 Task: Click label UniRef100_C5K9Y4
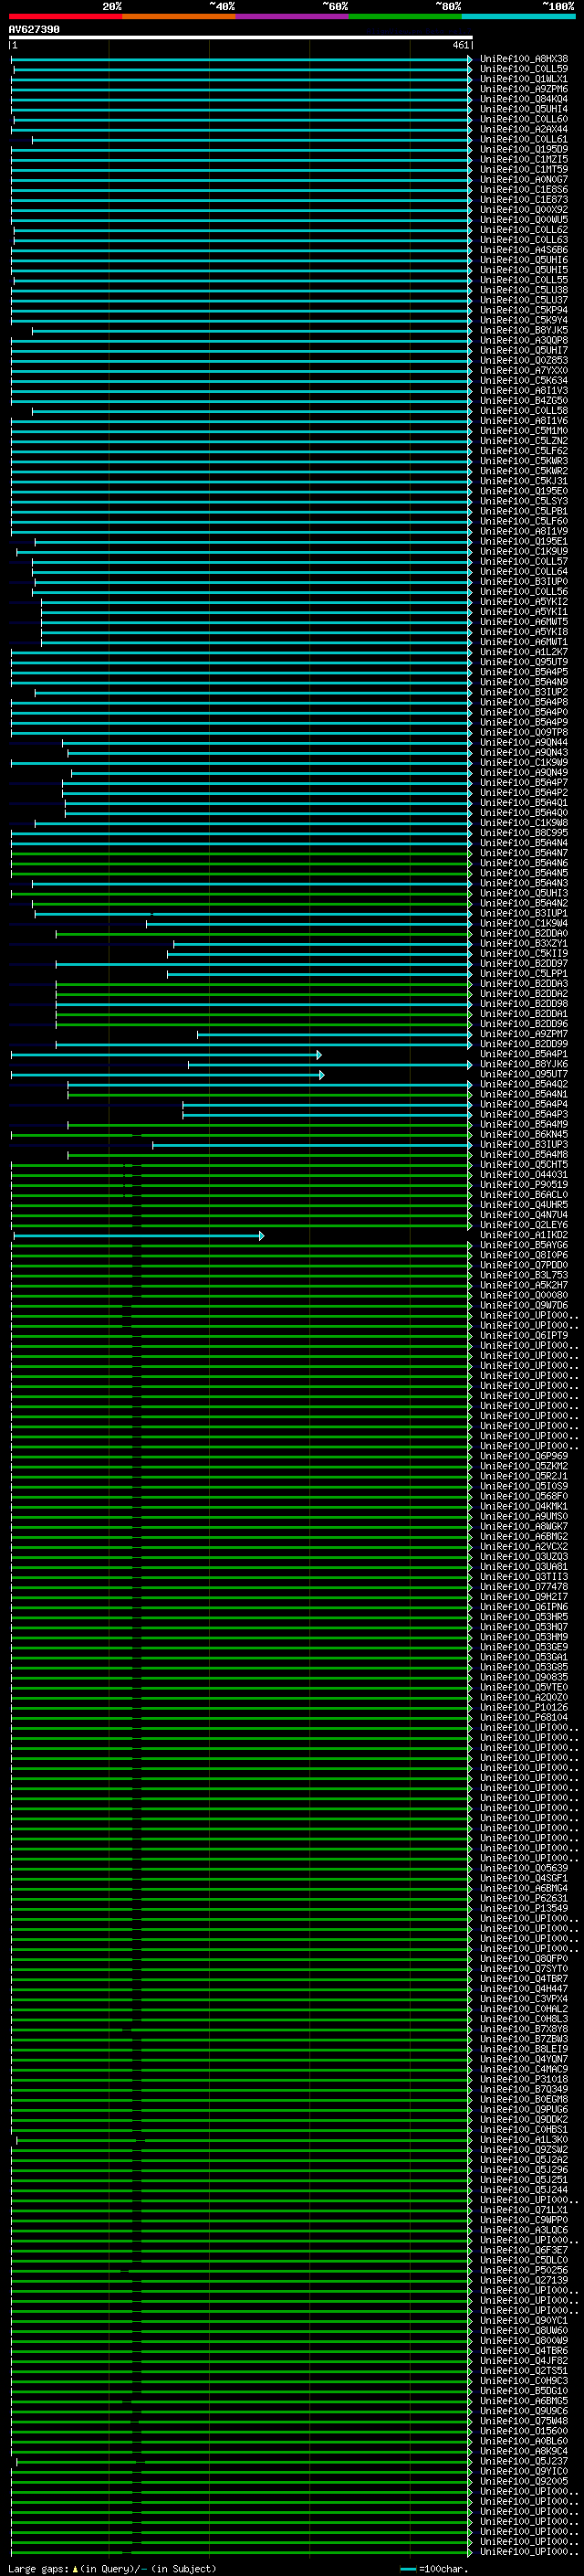click(524, 320)
